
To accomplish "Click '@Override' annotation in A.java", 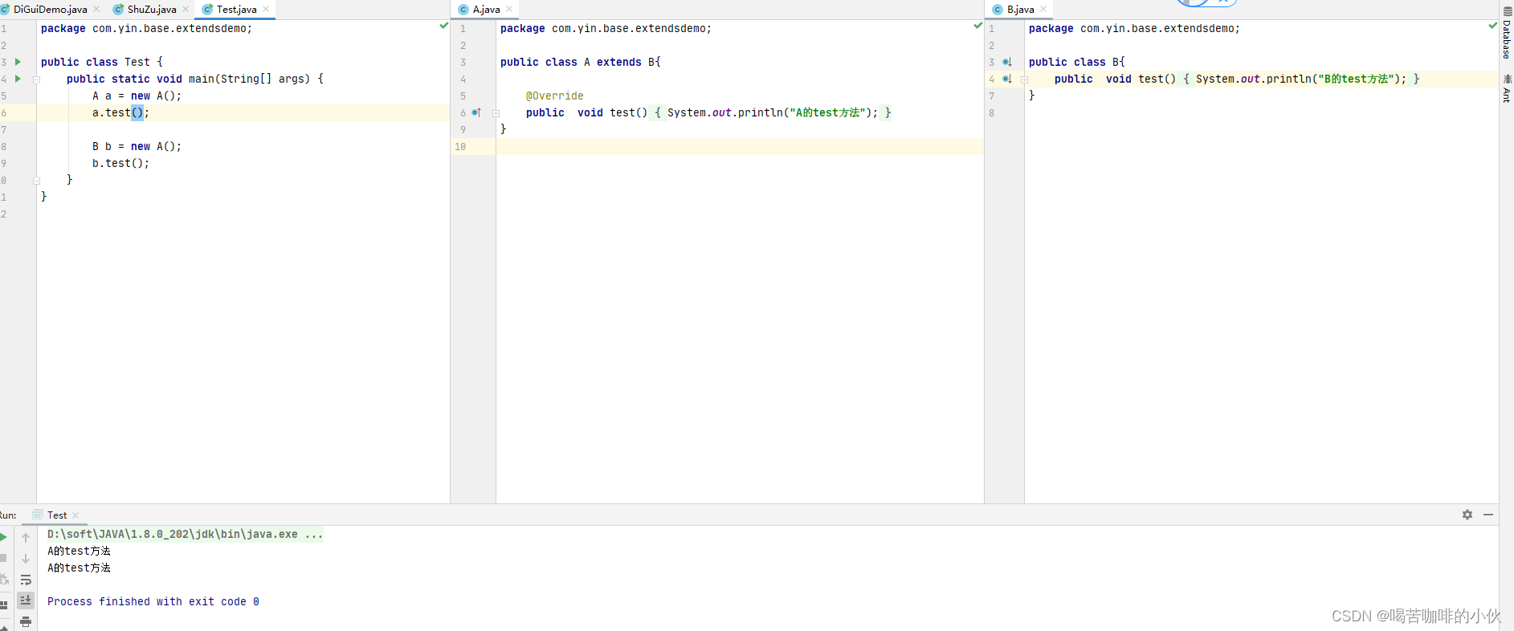I will [554, 96].
